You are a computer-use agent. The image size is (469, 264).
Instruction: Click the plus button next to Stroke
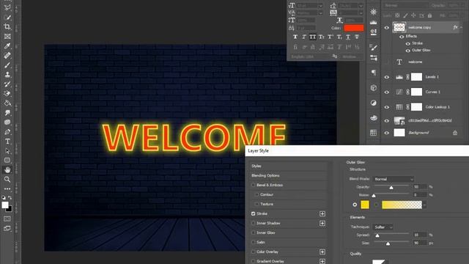(322, 213)
